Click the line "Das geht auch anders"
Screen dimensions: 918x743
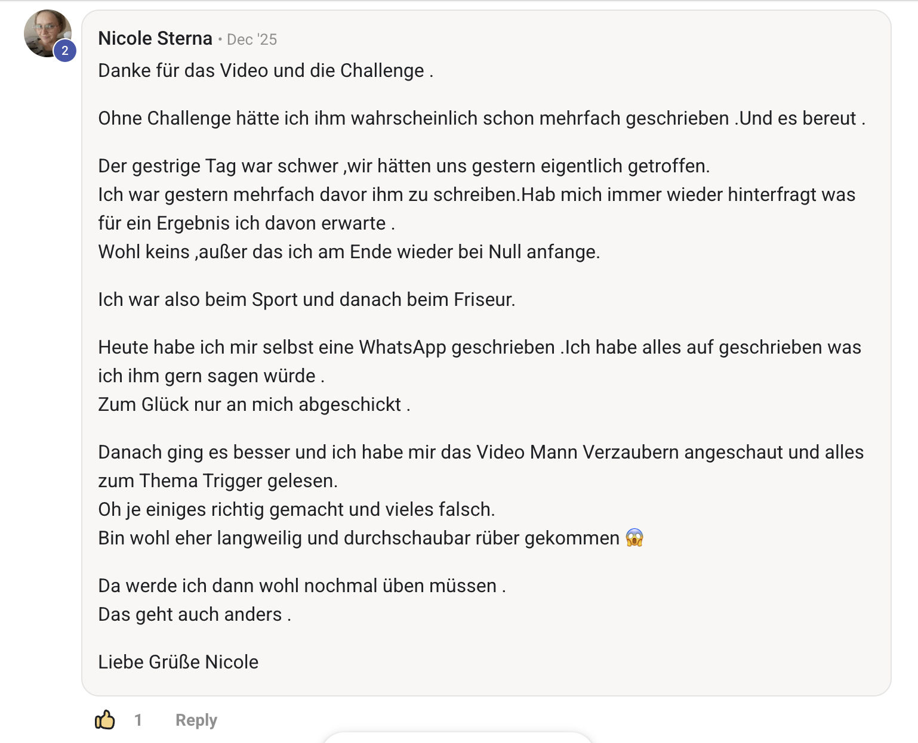pyautogui.click(x=195, y=614)
